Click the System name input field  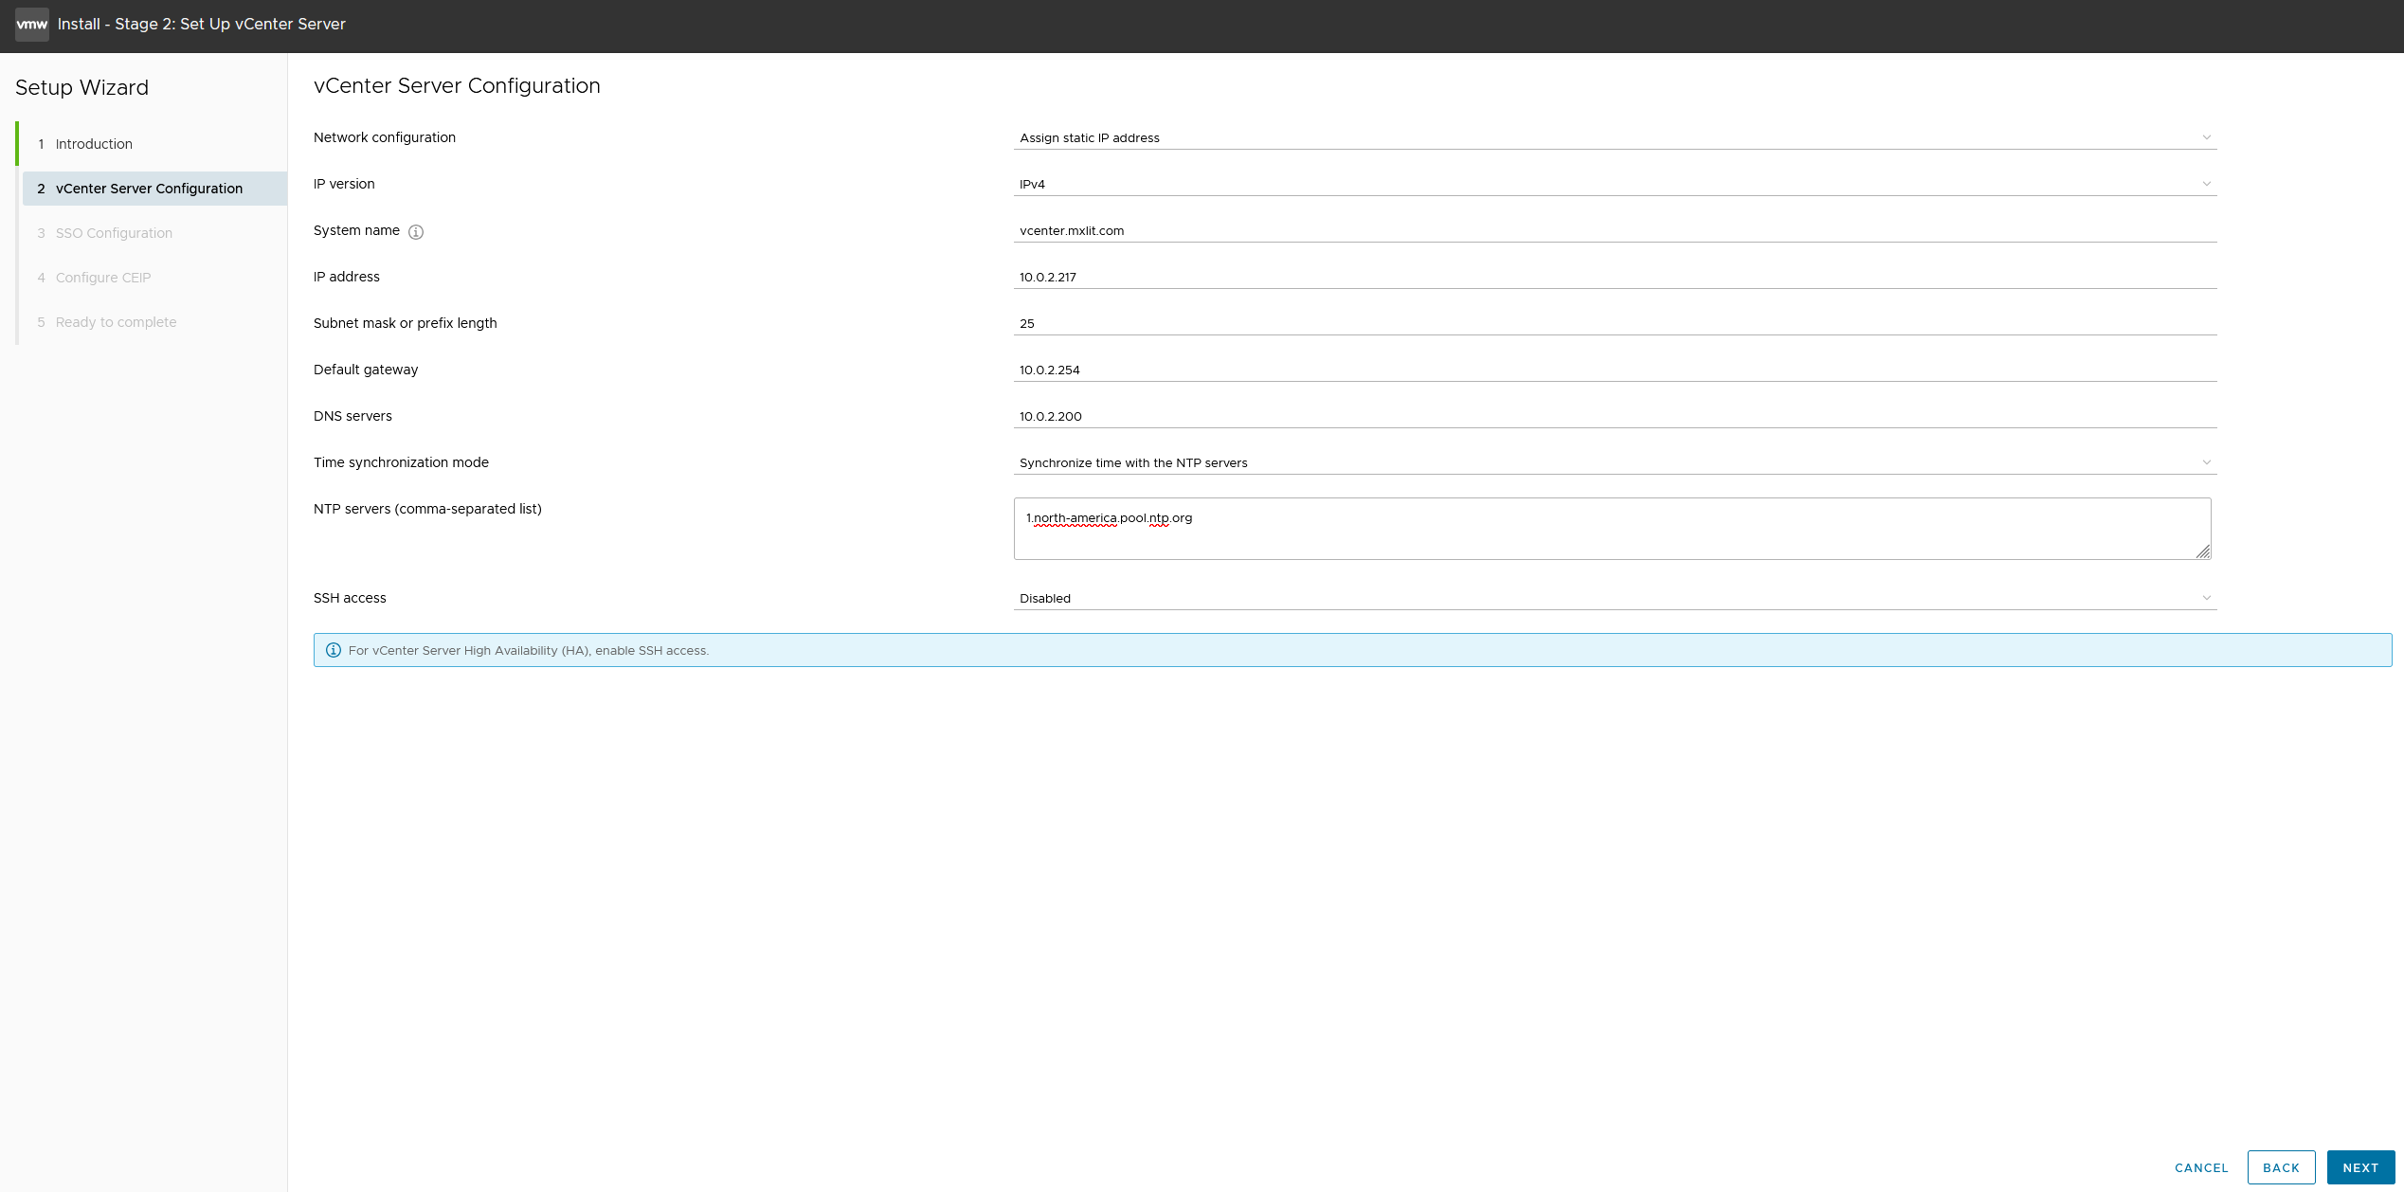tap(1614, 230)
